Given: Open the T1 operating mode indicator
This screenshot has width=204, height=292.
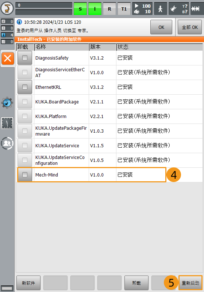Looking at the screenshot, I should (x=124, y=9).
